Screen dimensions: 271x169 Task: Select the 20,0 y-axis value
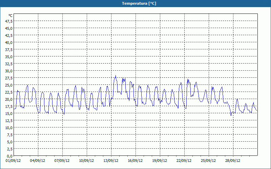pyautogui.click(x=9, y=99)
